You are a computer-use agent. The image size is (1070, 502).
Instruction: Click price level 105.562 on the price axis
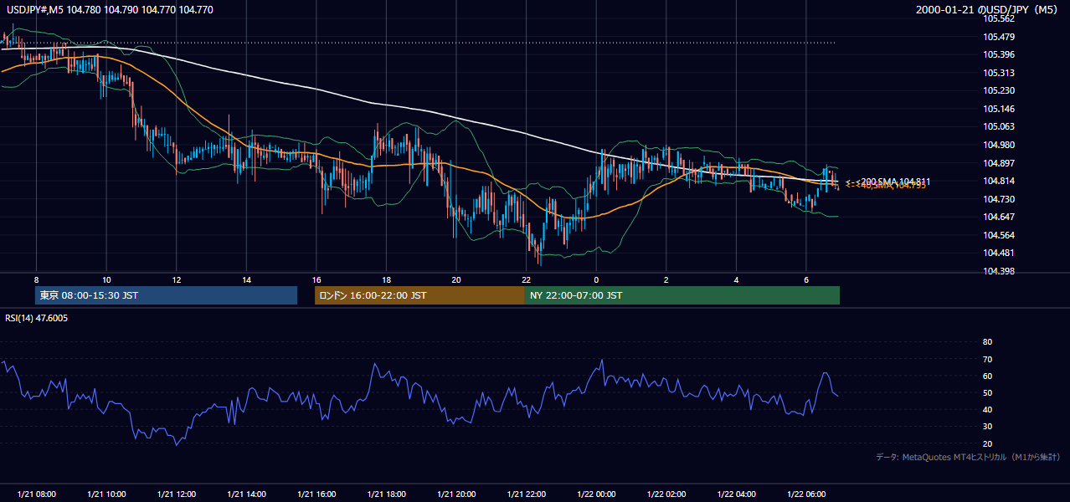click(998, 18)
